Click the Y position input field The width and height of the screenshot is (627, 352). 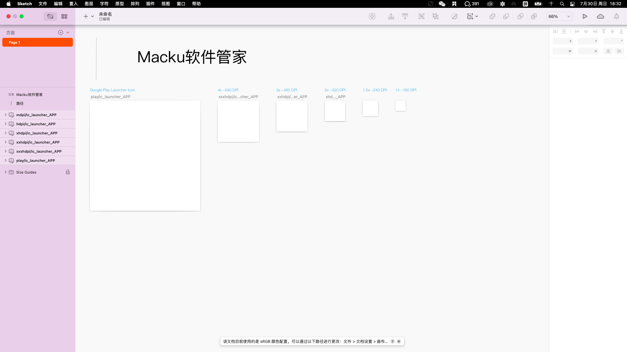coord(588,41)
